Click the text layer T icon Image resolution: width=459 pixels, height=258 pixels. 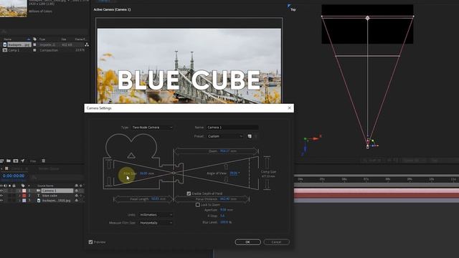click(x=38, y=196)
